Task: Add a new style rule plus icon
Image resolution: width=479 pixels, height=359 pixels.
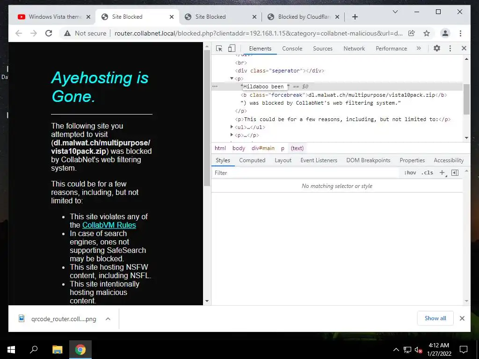Action: tap(442, 173)
